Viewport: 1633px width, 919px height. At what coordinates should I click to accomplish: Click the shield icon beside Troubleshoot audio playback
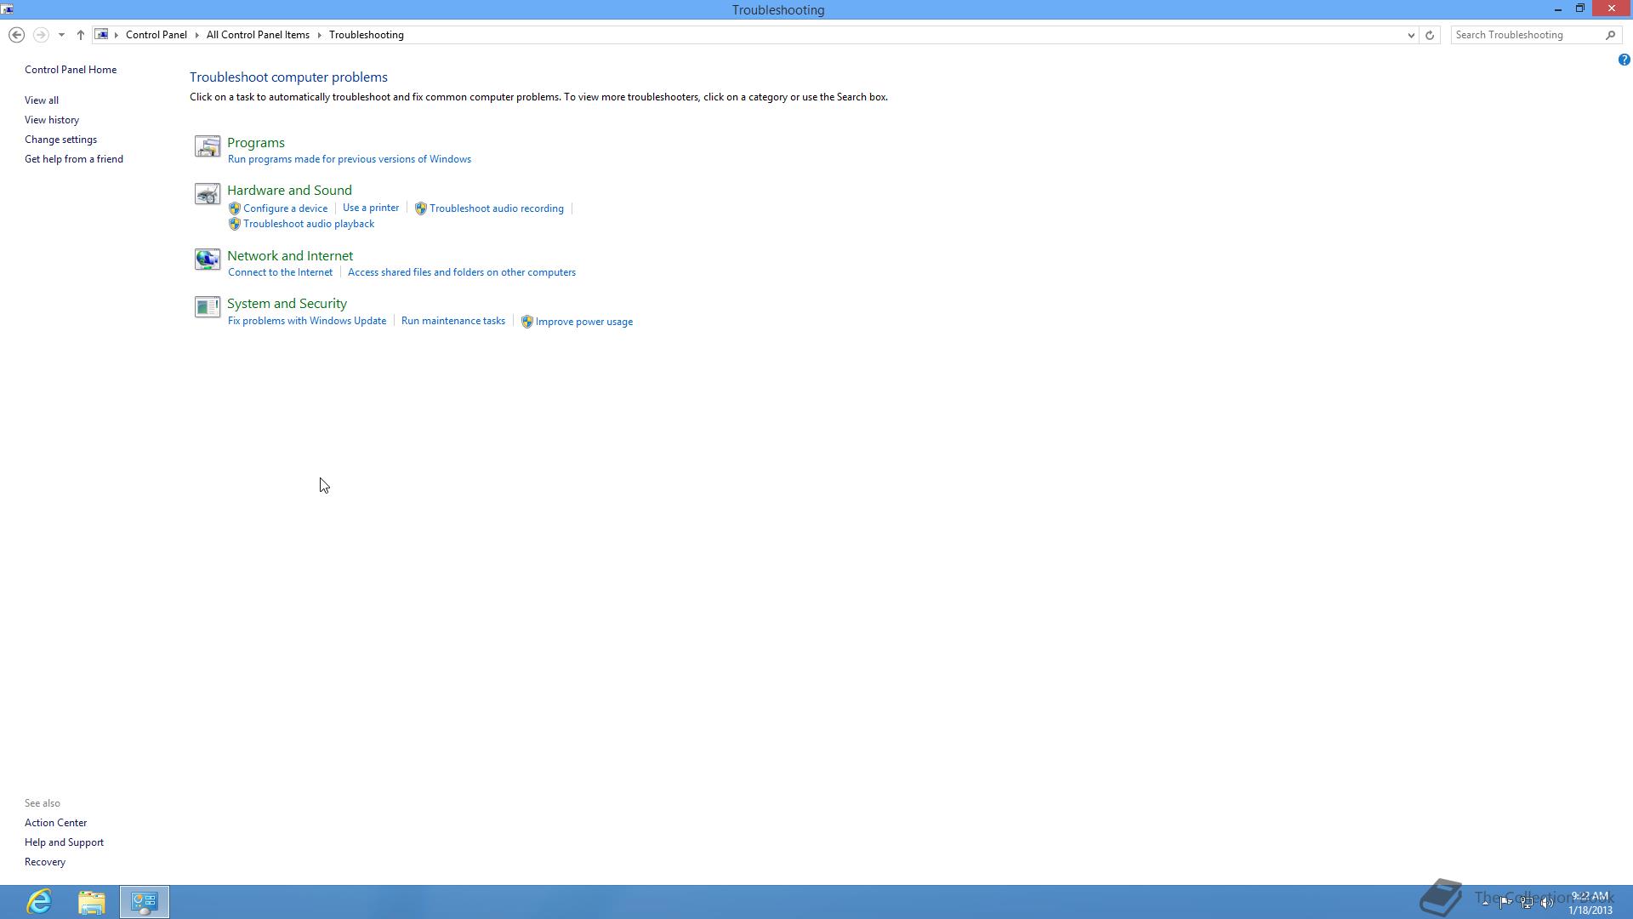234,224
